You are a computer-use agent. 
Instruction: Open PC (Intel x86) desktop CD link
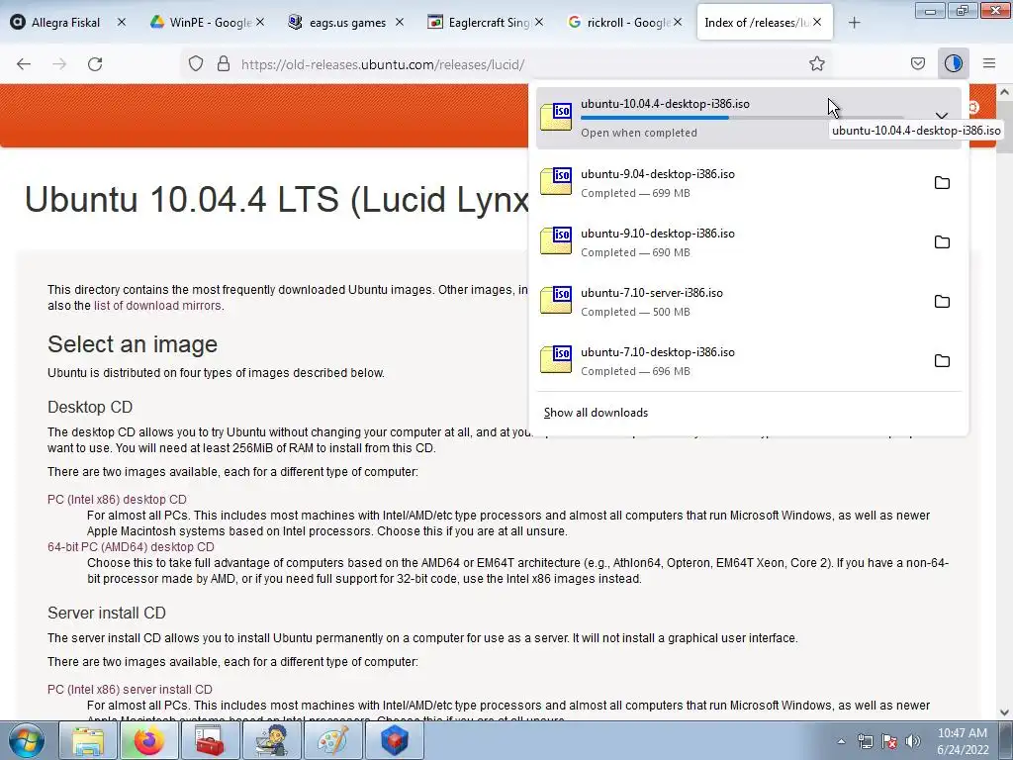117,500
